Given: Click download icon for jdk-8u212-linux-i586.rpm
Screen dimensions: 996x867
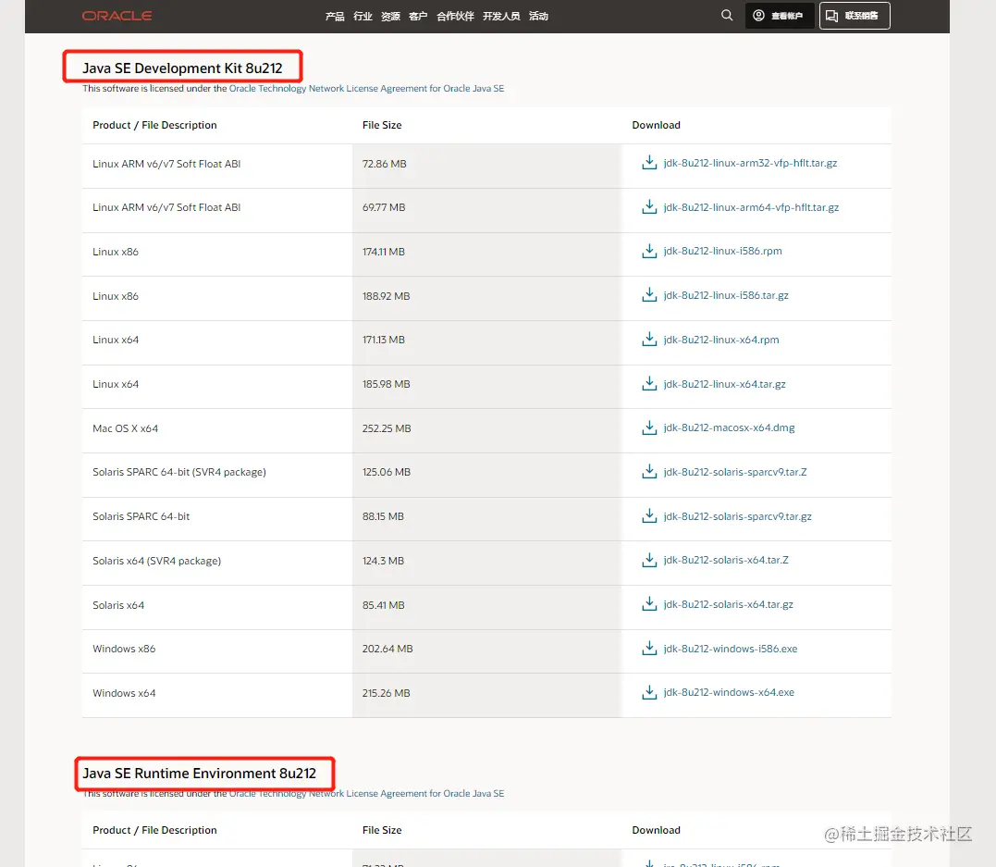Looking at the screenshot, I should point(649,251).
